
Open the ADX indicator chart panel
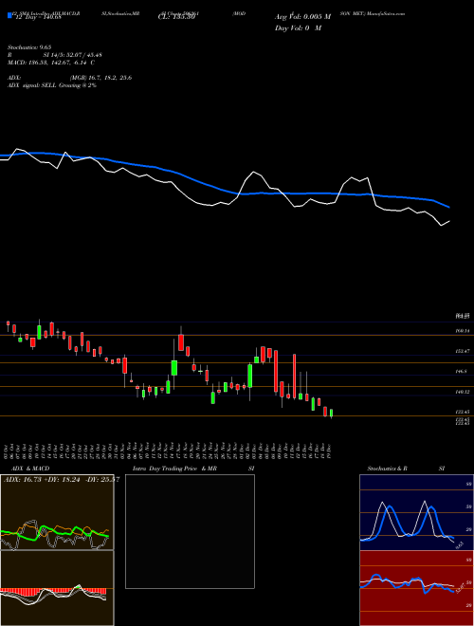click(x=57, y=512)
